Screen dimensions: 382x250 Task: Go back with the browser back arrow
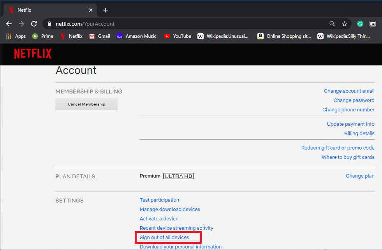[x=9, y=24]
